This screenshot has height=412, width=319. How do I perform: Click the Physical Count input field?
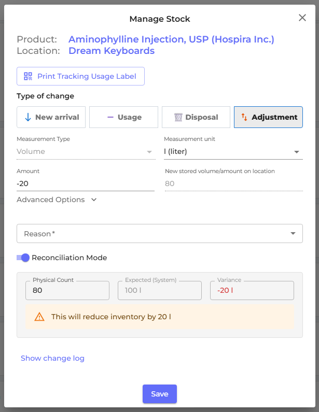[x=67, y=291]
